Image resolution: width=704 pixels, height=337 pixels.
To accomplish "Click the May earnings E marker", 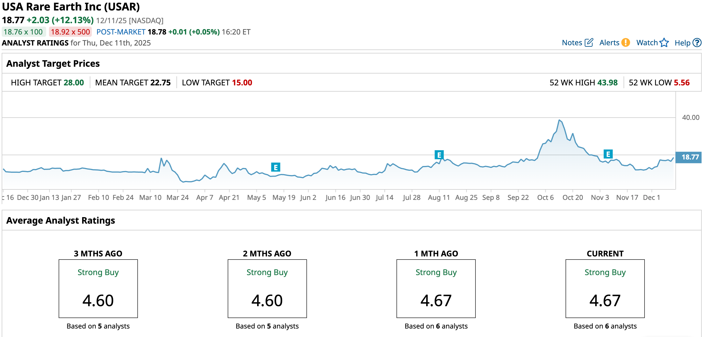I will [x=276, y=167].
